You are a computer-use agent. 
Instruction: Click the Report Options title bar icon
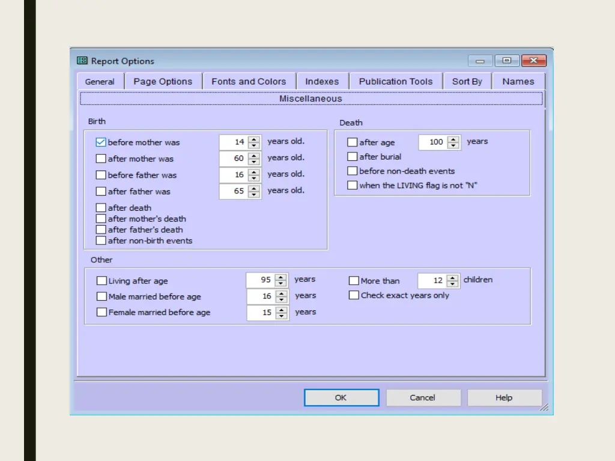[x=82, y=61]
